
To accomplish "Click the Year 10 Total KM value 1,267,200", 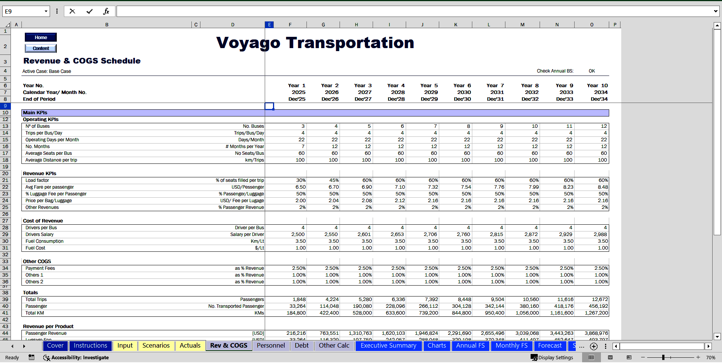I will (x=596, y=313).
